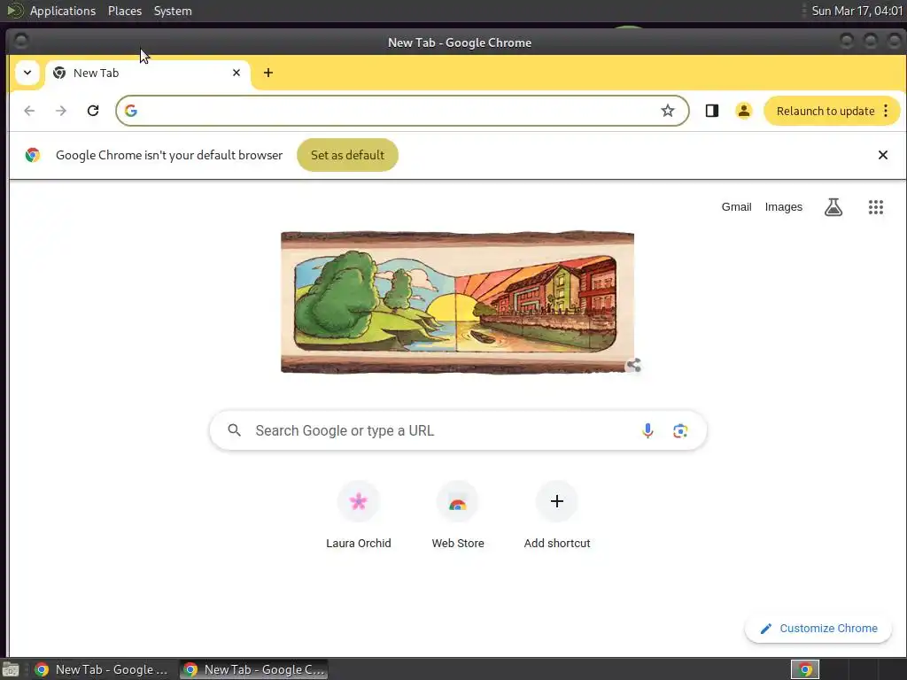Switch to second New Tab taskbar window
Image resolution: width=907 pixels, height=680 pixels.
253,669
